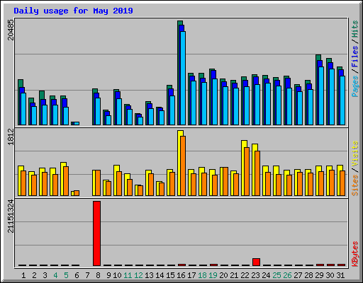Image resolution: width=363 pixels, height=283 pixels.
Task: Click day label 23 on the x-axis
Action: pyautogui.click(x=255, y=275)
